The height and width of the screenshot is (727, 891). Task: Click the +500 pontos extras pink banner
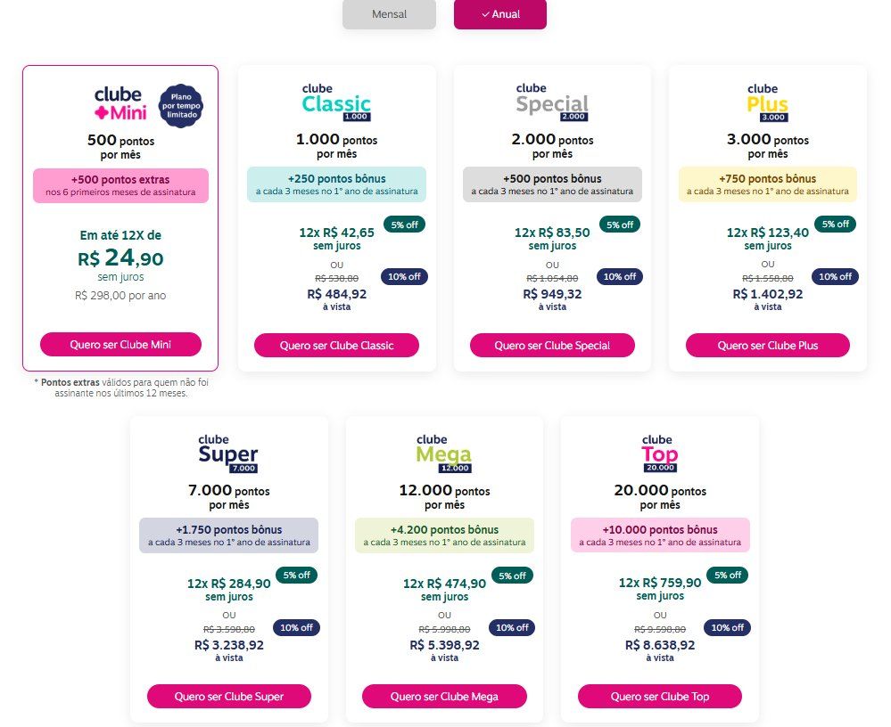120,185
